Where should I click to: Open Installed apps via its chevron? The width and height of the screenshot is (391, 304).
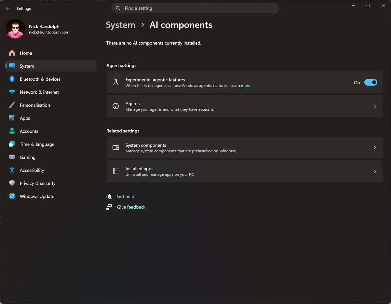[x=374, y=171]
